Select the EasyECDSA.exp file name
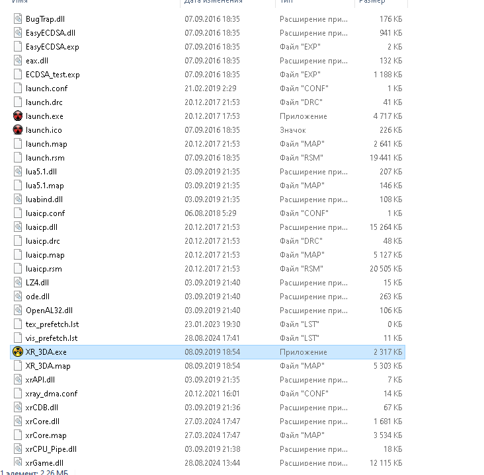This screenshot has height=475, width=484. click(x=52, y=47)
